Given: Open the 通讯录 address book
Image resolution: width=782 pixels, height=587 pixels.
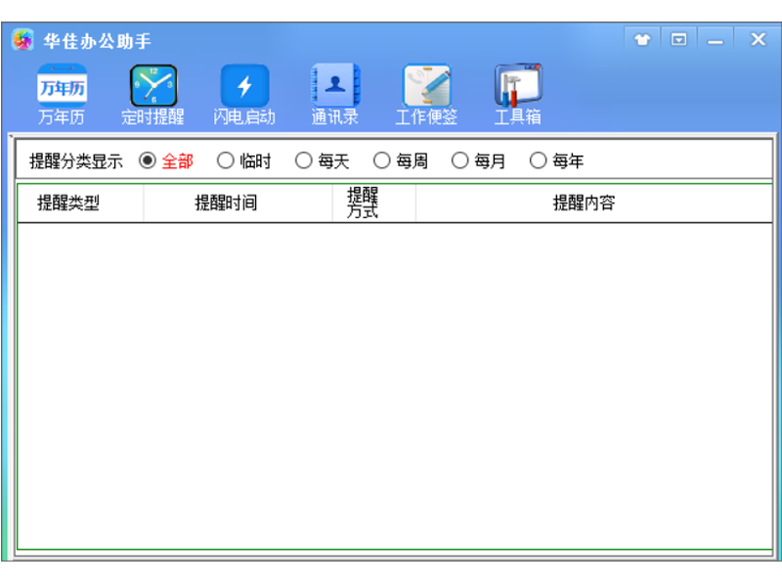Looking at the screenshot, I should [335, 94].
